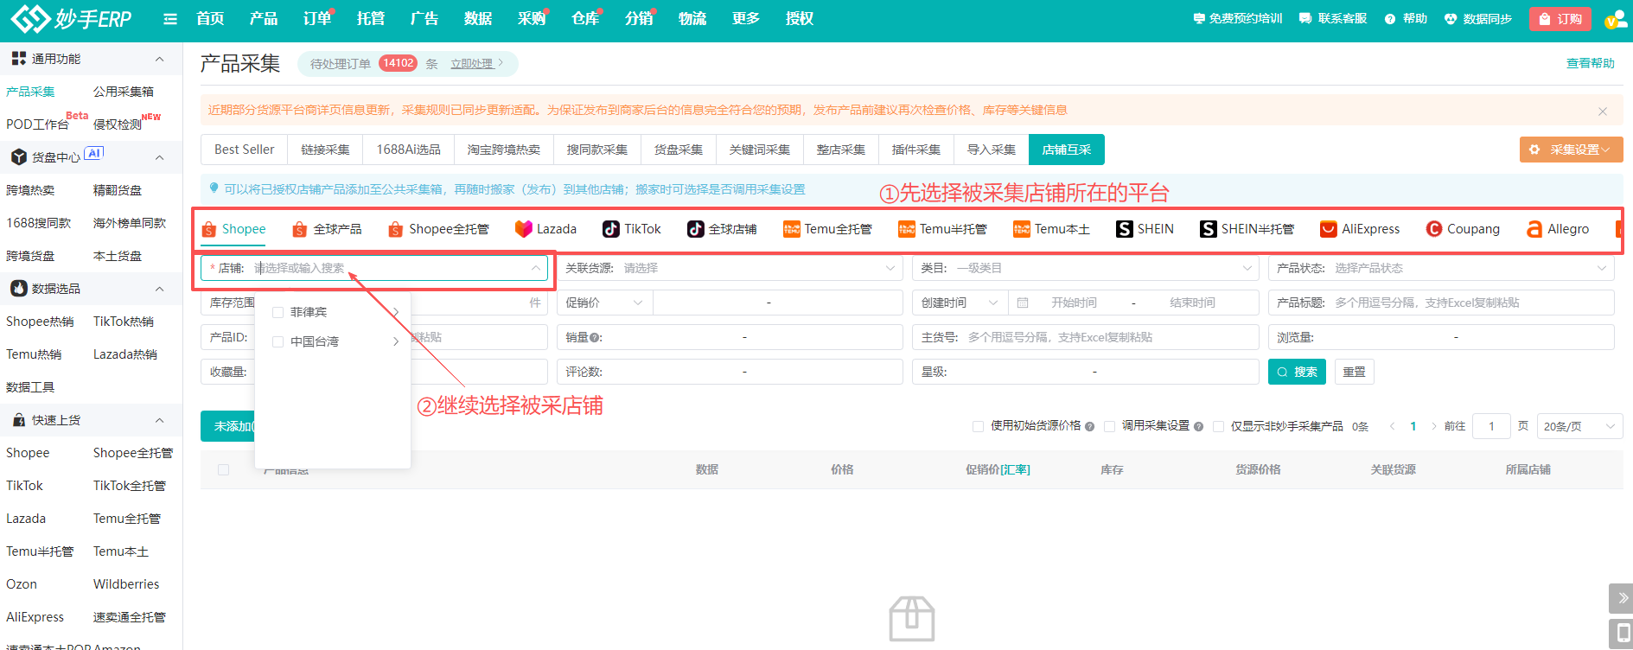Choose the Coupang platform tab

point(1463,229)
